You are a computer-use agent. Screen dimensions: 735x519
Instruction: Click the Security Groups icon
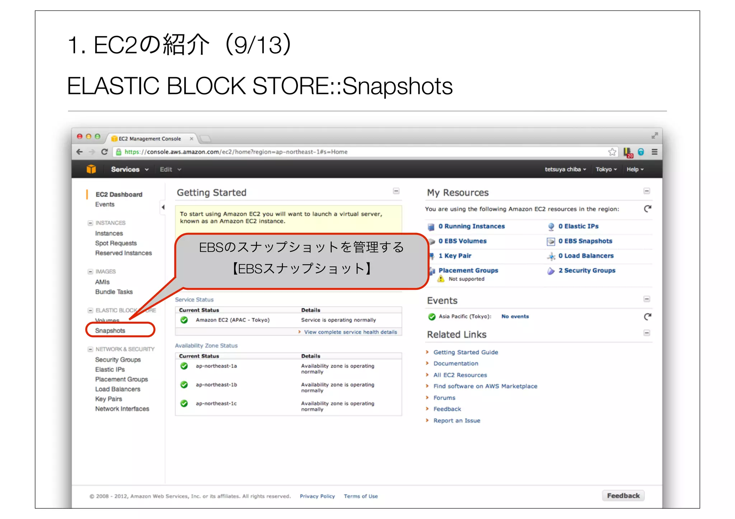point(551,271)
